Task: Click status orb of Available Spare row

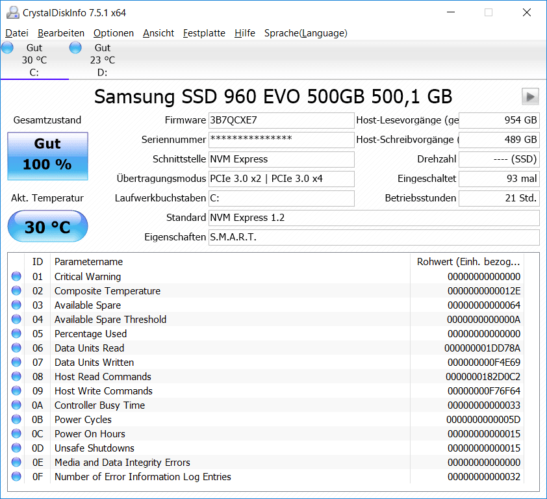Action: click(x=16, y=305)
